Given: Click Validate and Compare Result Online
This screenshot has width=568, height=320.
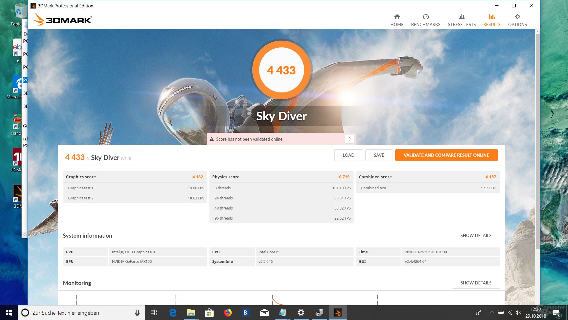Looking at the screenshot, I should [x=446, y=155].
